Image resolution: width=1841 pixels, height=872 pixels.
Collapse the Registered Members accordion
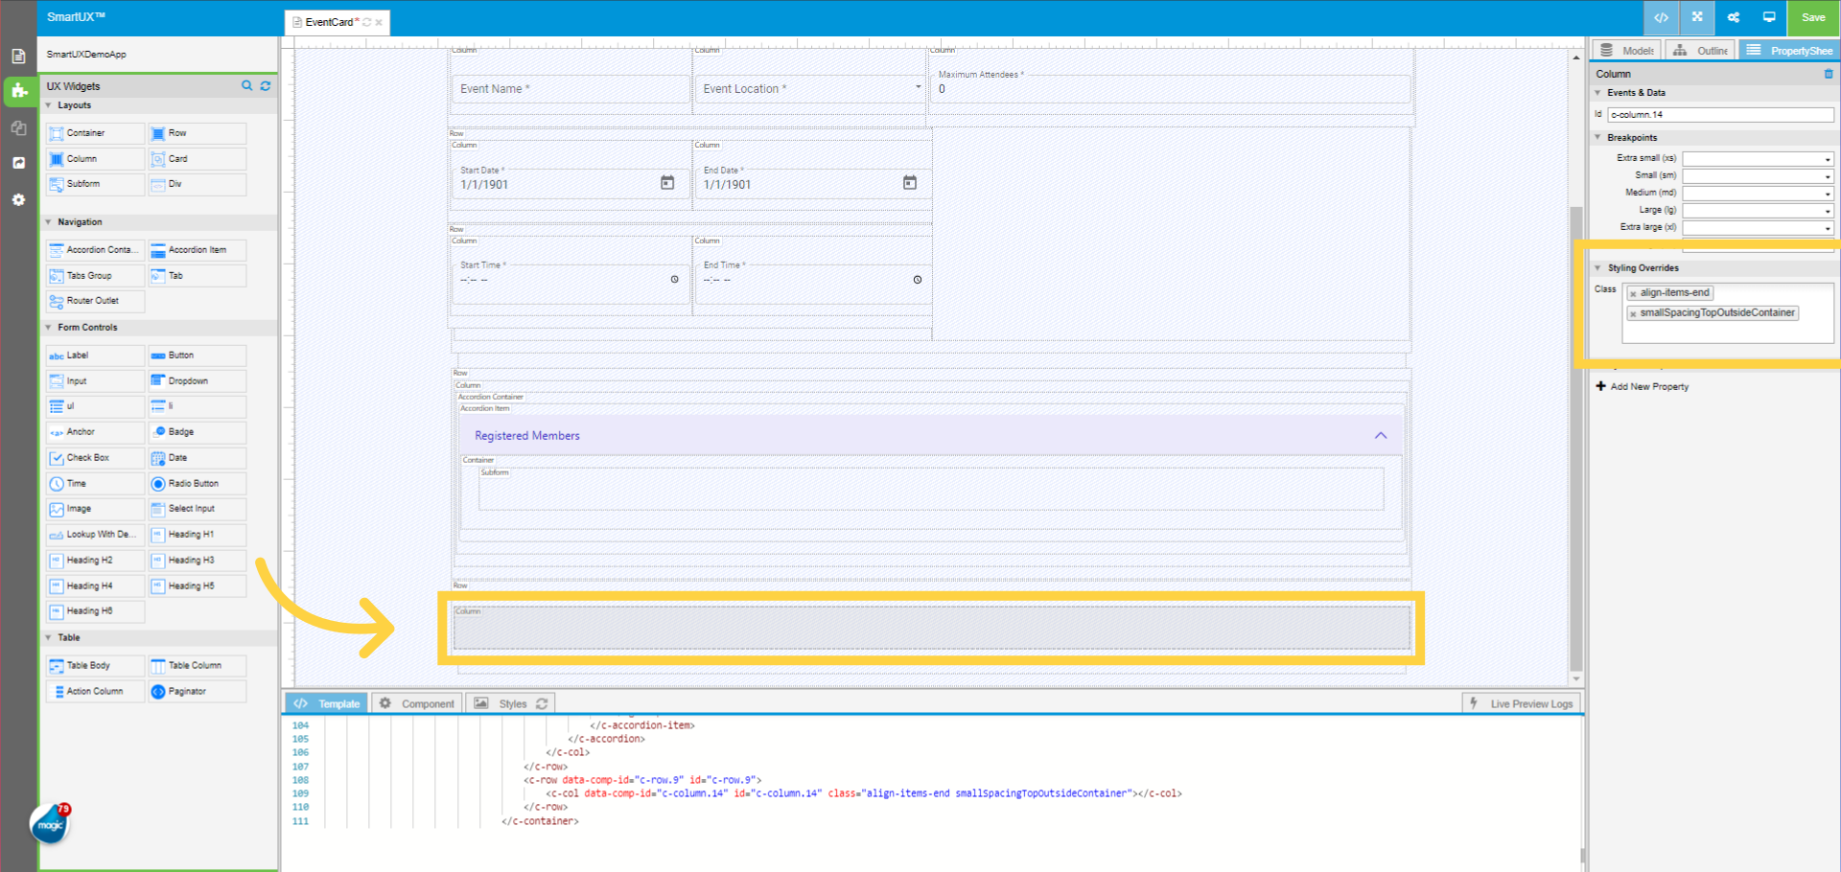pos(1380,436)
